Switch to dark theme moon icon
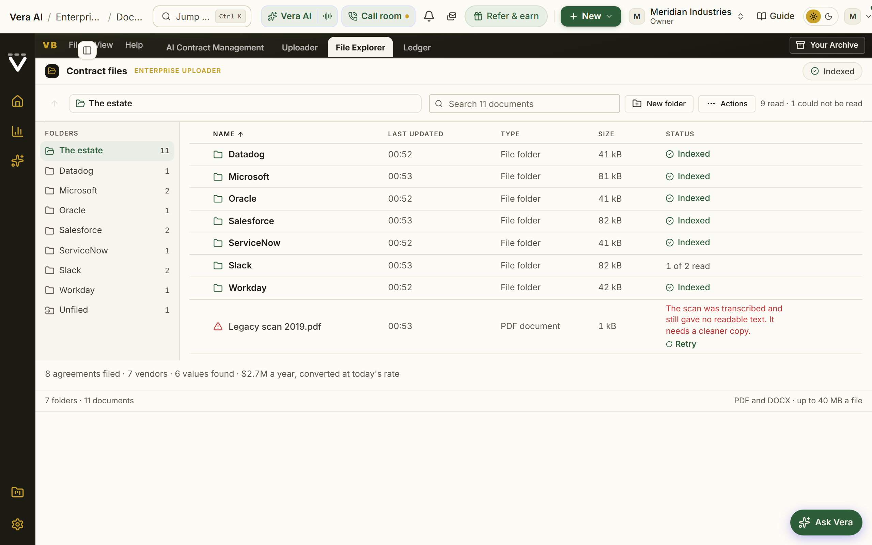The width and height of the screenshot is (872, 545). pyautogui.click(x=828, y=16)
